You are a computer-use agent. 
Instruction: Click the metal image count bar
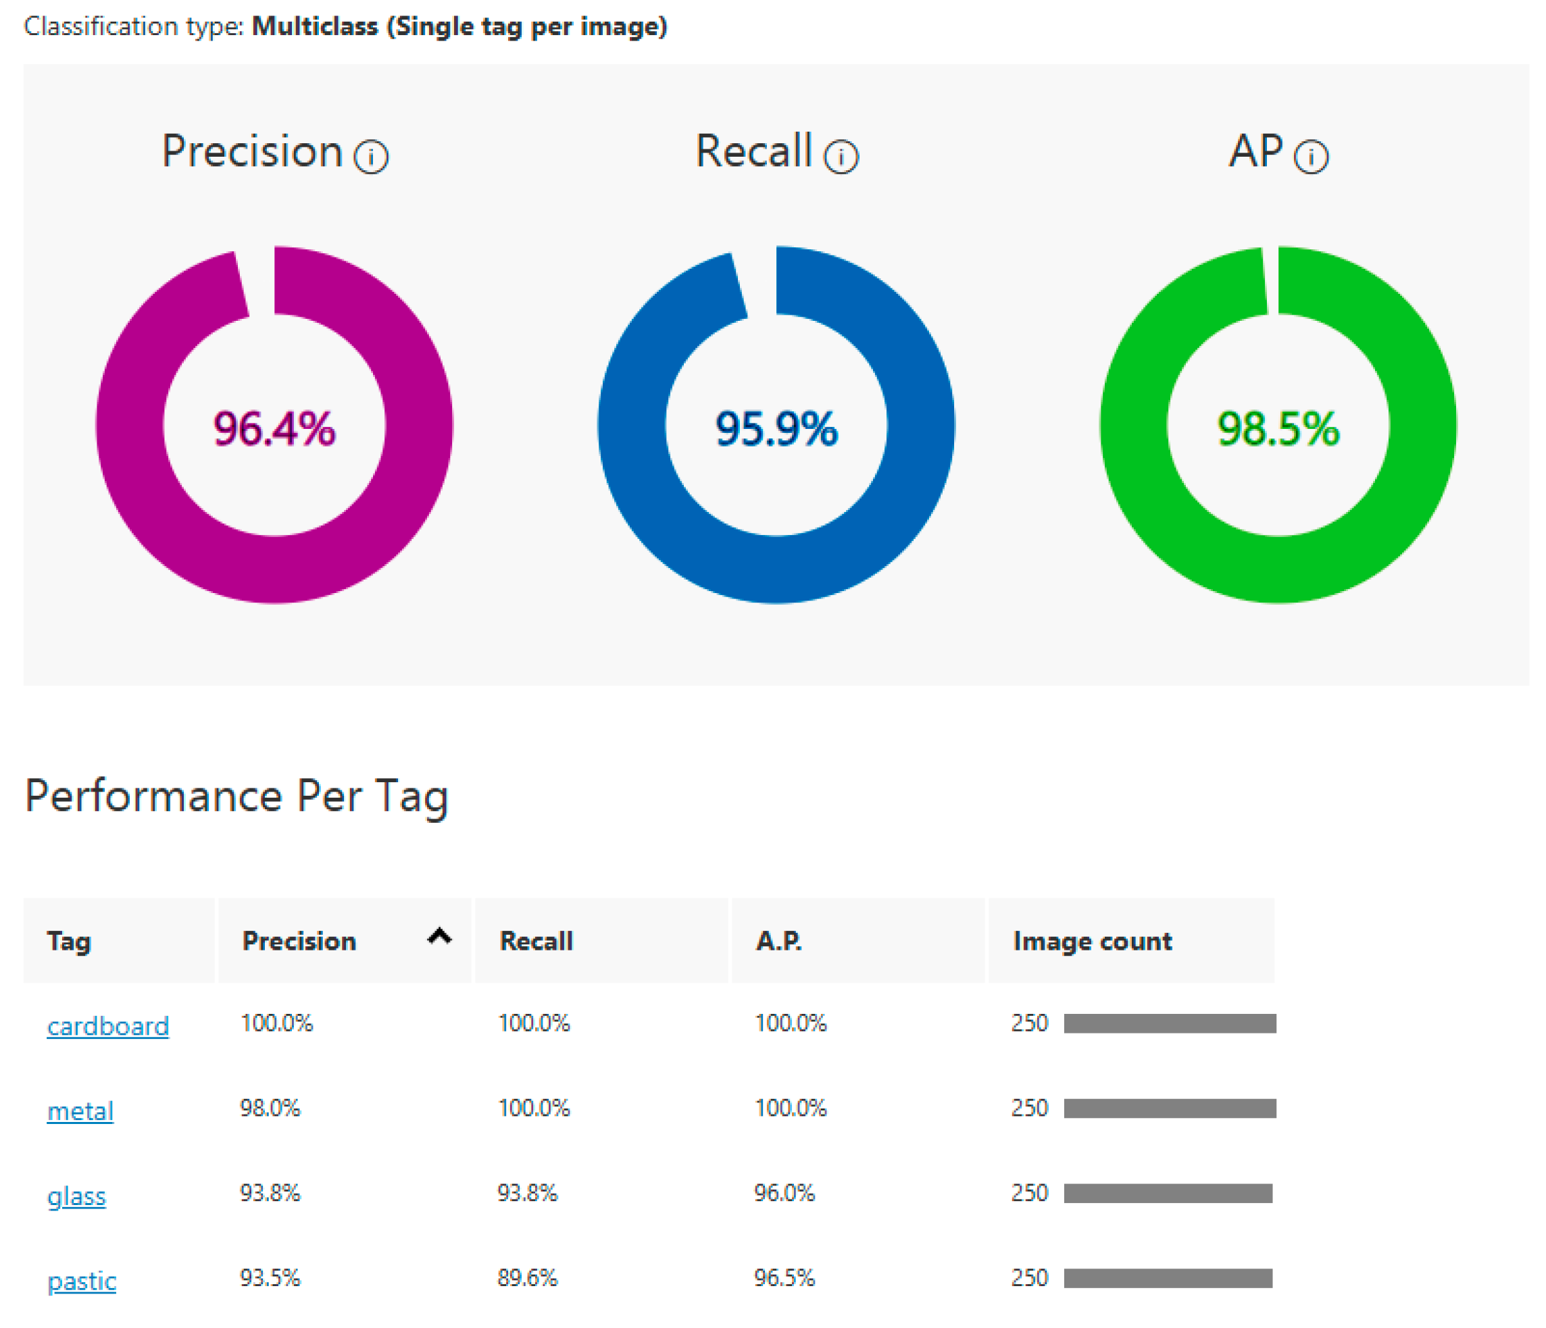1170,1108
